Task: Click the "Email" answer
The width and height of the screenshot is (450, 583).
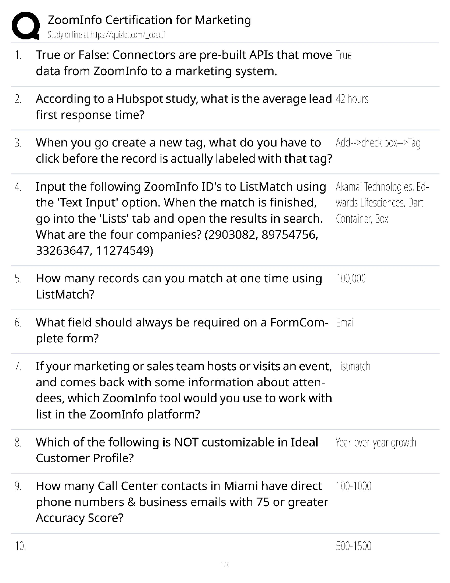Action: (x=346, y=323)
